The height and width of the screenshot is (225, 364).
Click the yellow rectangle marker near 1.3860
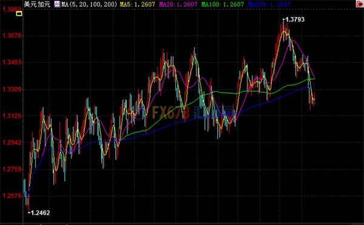(x=19, y=14)
